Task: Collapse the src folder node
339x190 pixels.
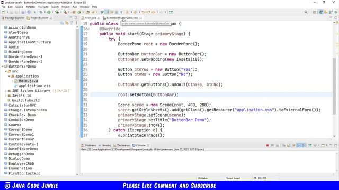Action: [x=6, y=71]
